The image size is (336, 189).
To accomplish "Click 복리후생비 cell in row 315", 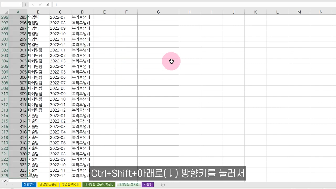I will [82, 121].
